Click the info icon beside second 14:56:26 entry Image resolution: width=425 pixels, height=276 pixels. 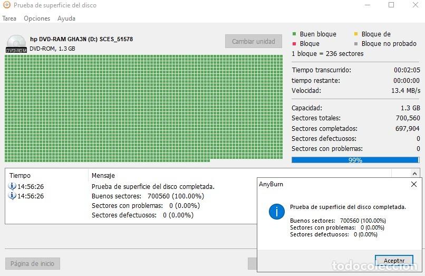12,196
